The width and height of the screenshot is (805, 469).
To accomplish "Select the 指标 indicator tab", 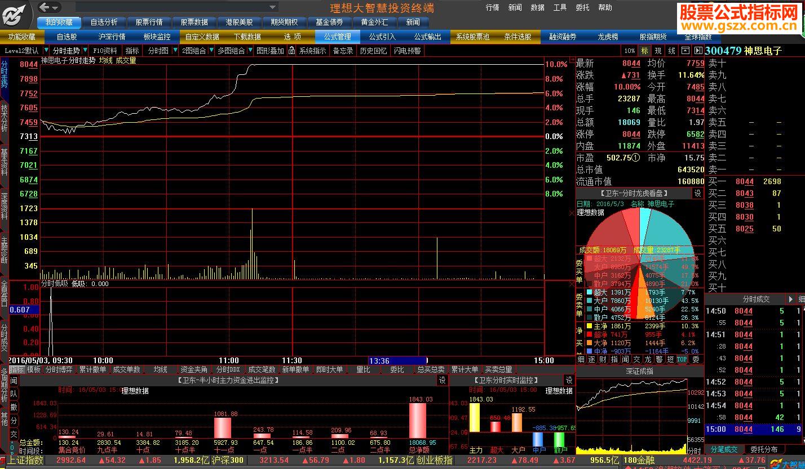I will (16, 369).
